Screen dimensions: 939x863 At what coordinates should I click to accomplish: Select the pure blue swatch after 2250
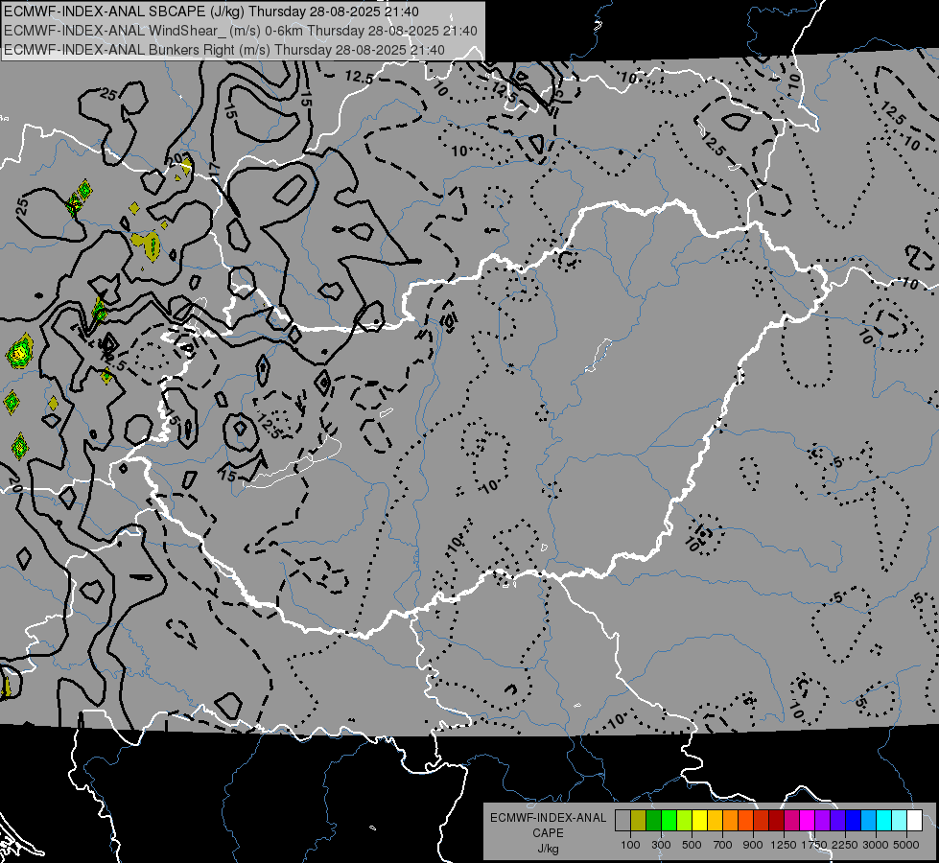pyautogui.click(x=854, y=821)
